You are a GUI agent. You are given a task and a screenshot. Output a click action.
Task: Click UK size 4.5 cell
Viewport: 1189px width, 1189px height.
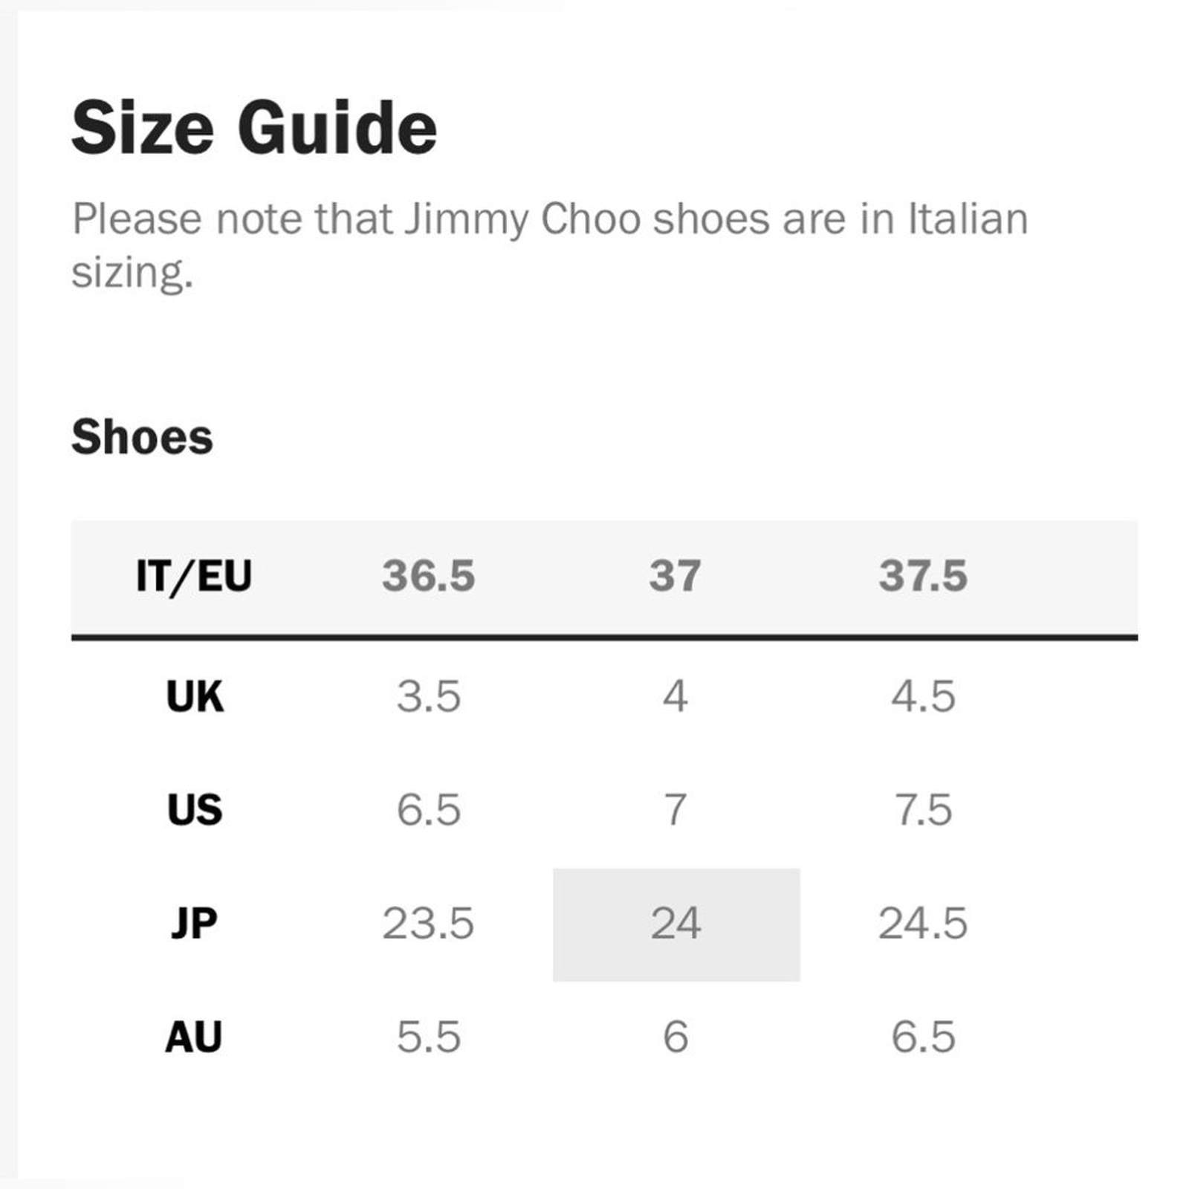[923, 697]
